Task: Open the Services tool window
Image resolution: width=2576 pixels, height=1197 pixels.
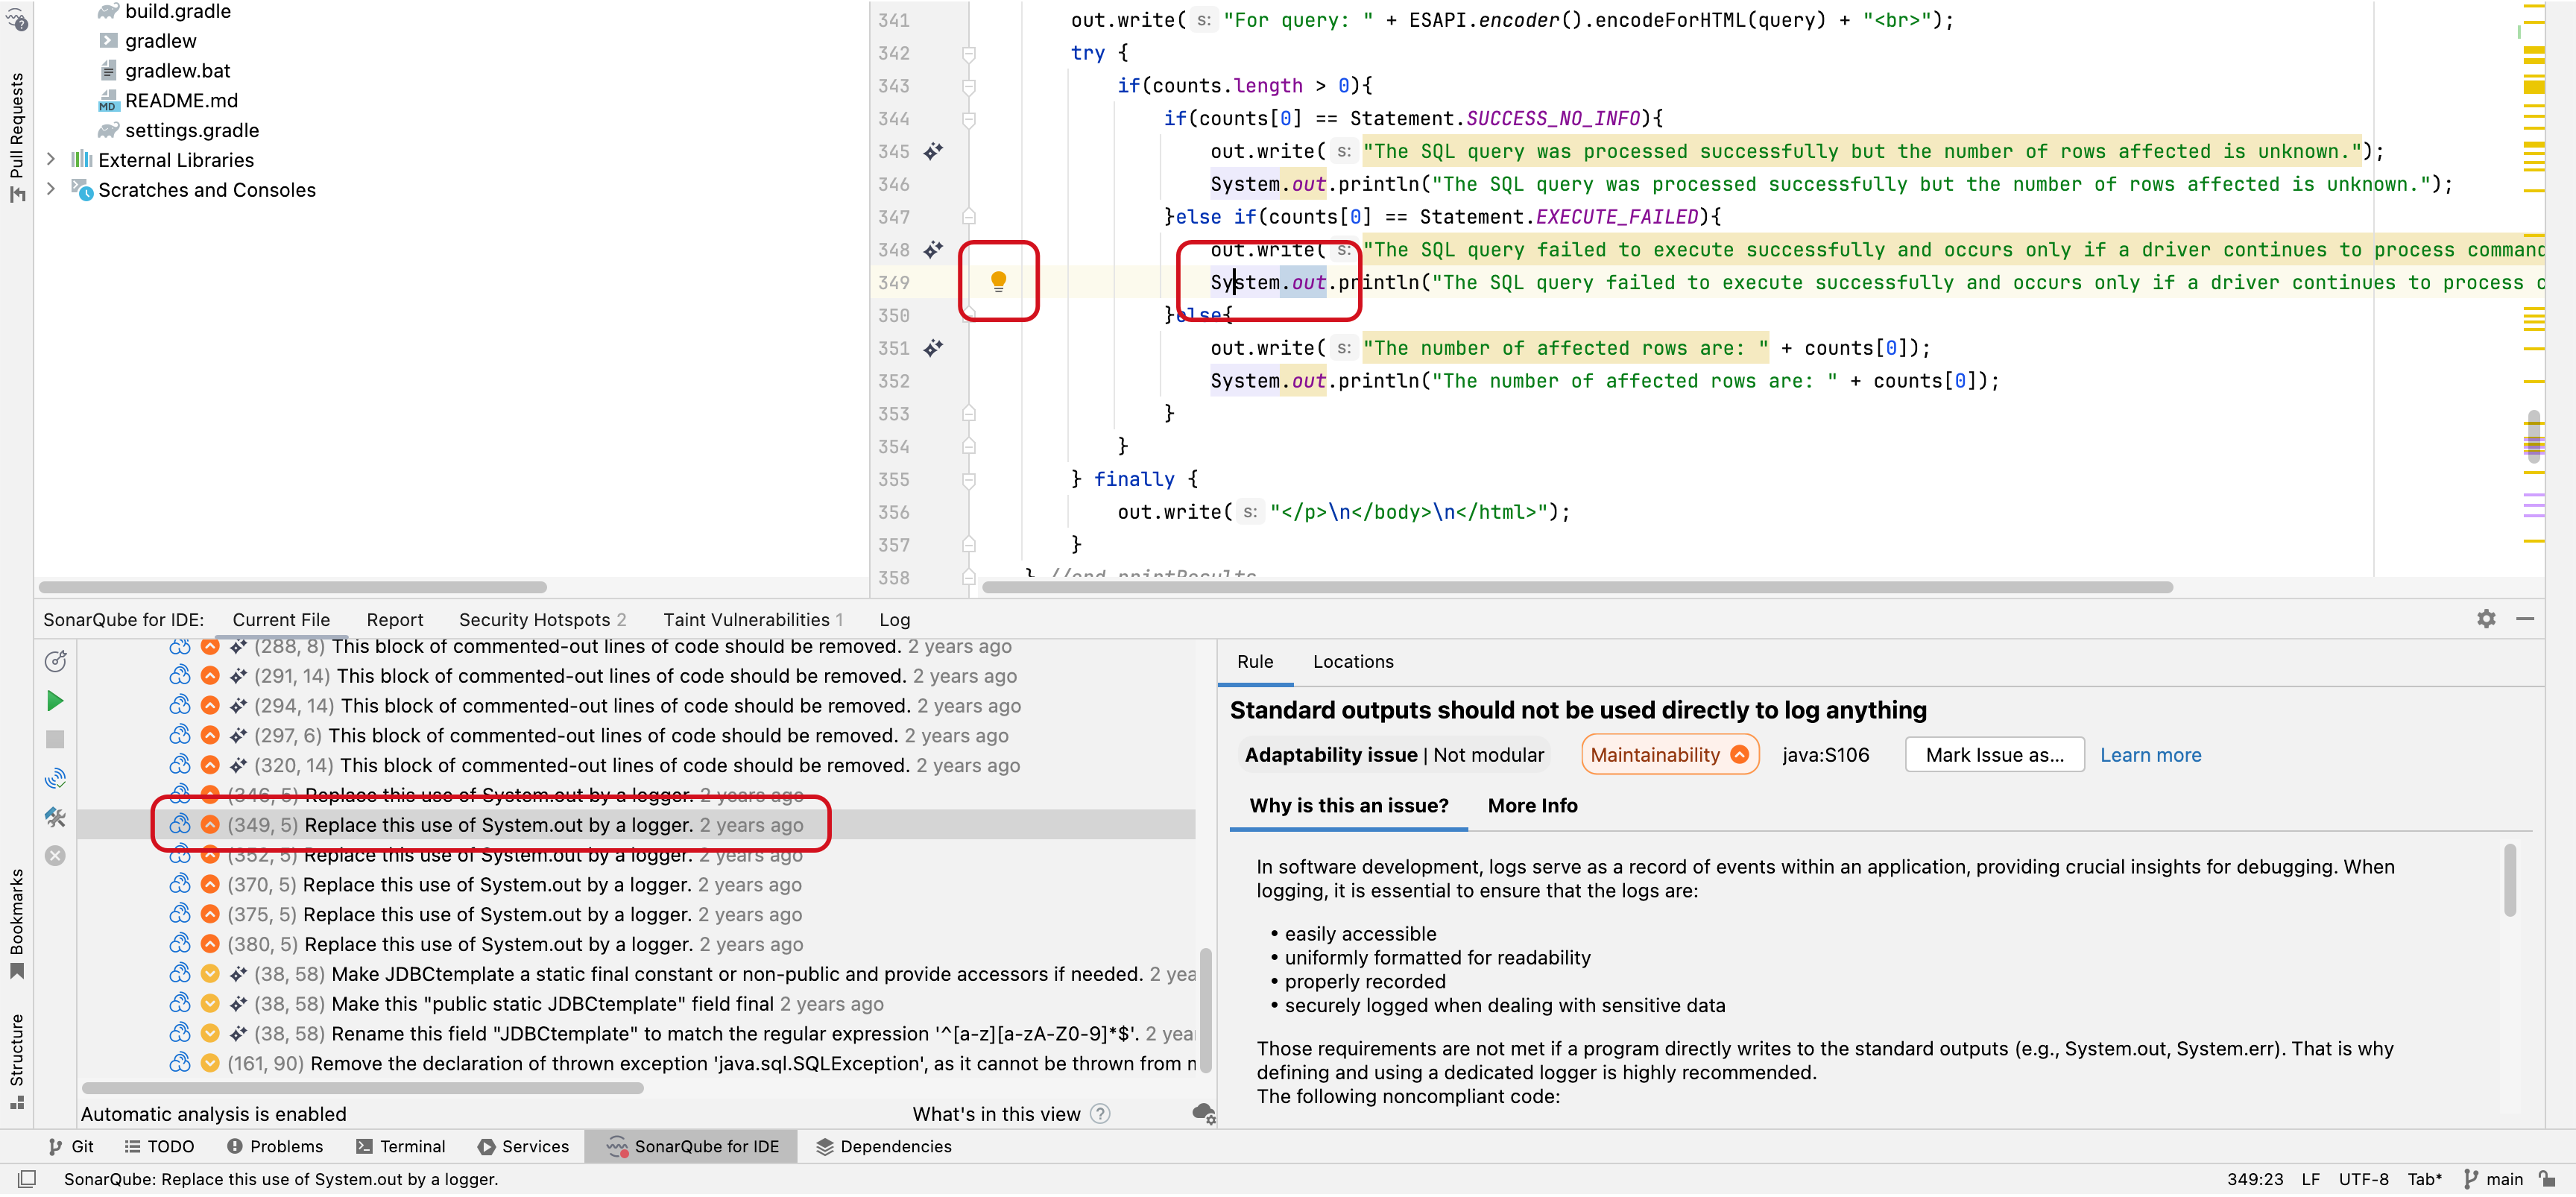Action: coord(523,1146)
